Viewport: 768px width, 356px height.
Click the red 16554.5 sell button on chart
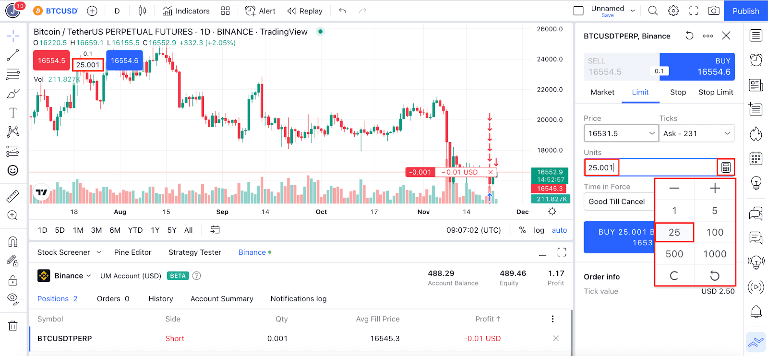[x=51, y=60]
